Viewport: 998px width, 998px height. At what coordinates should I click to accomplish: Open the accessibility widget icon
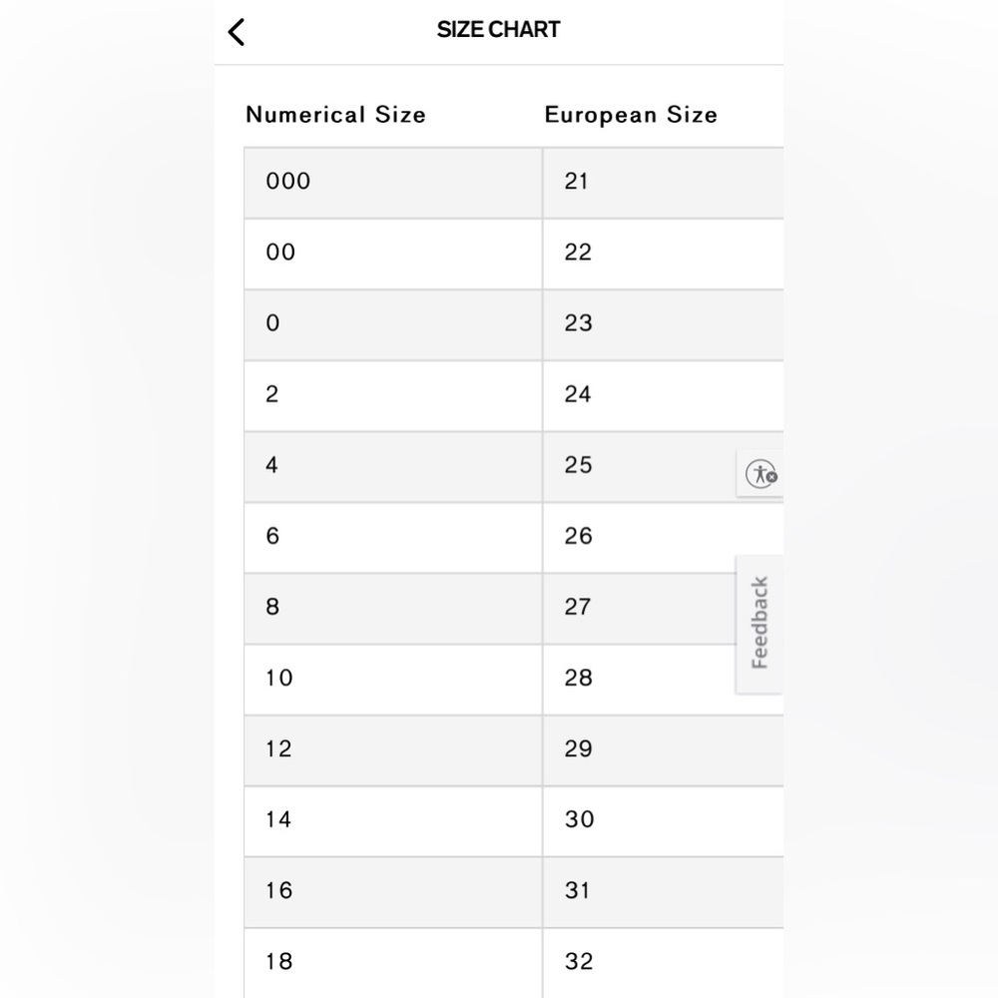click(760, 473)
